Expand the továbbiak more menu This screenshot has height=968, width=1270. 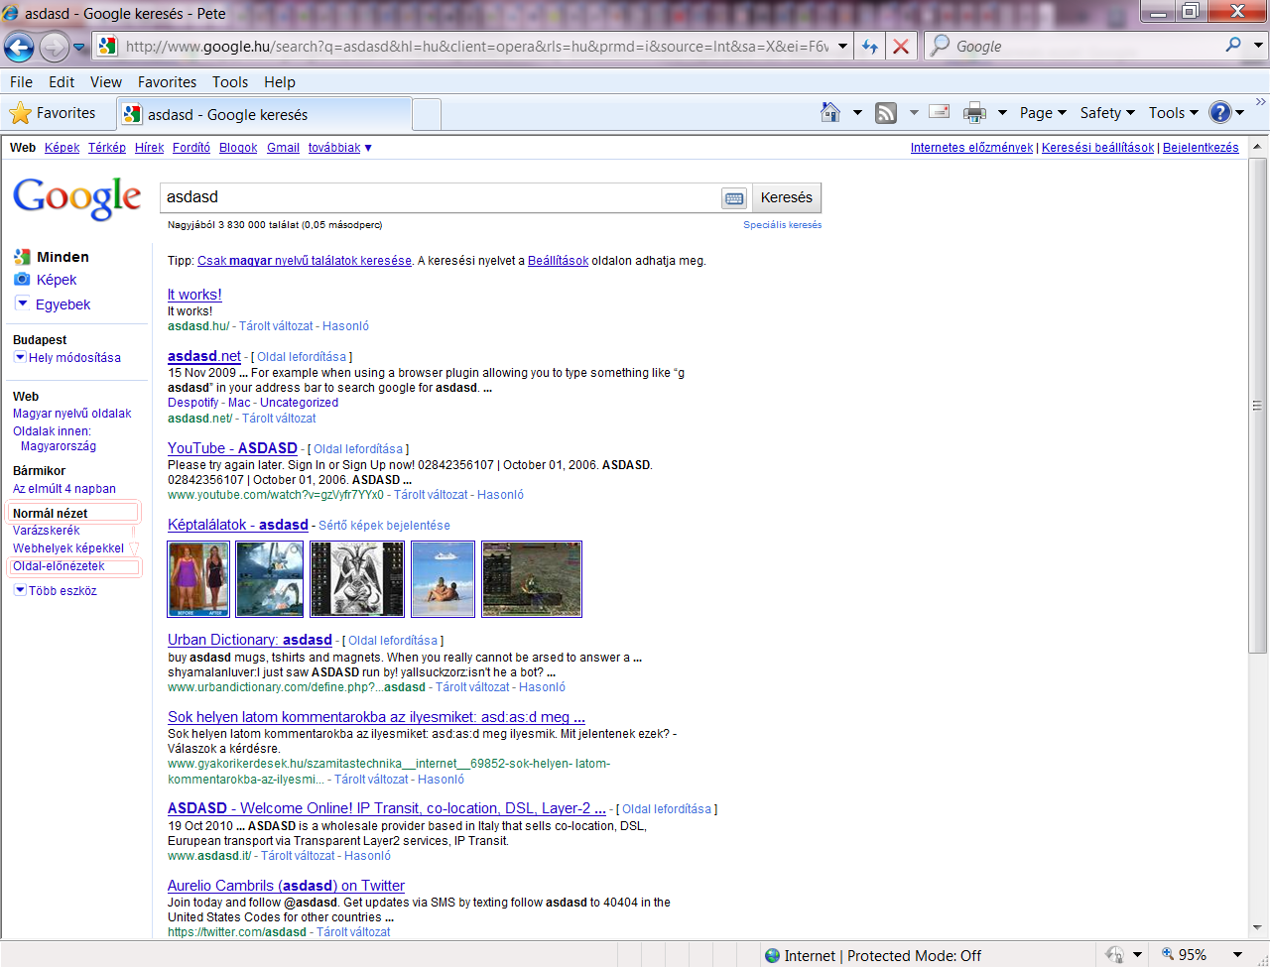[340, 148]
